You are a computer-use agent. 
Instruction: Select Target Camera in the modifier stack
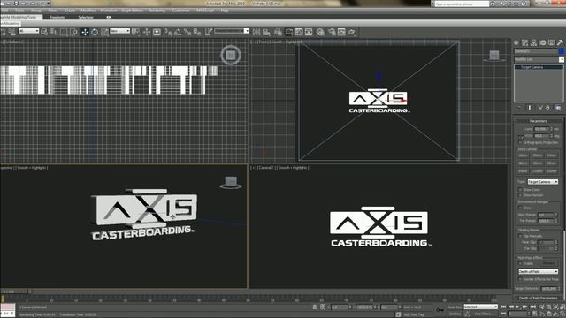tap(539, 67)
